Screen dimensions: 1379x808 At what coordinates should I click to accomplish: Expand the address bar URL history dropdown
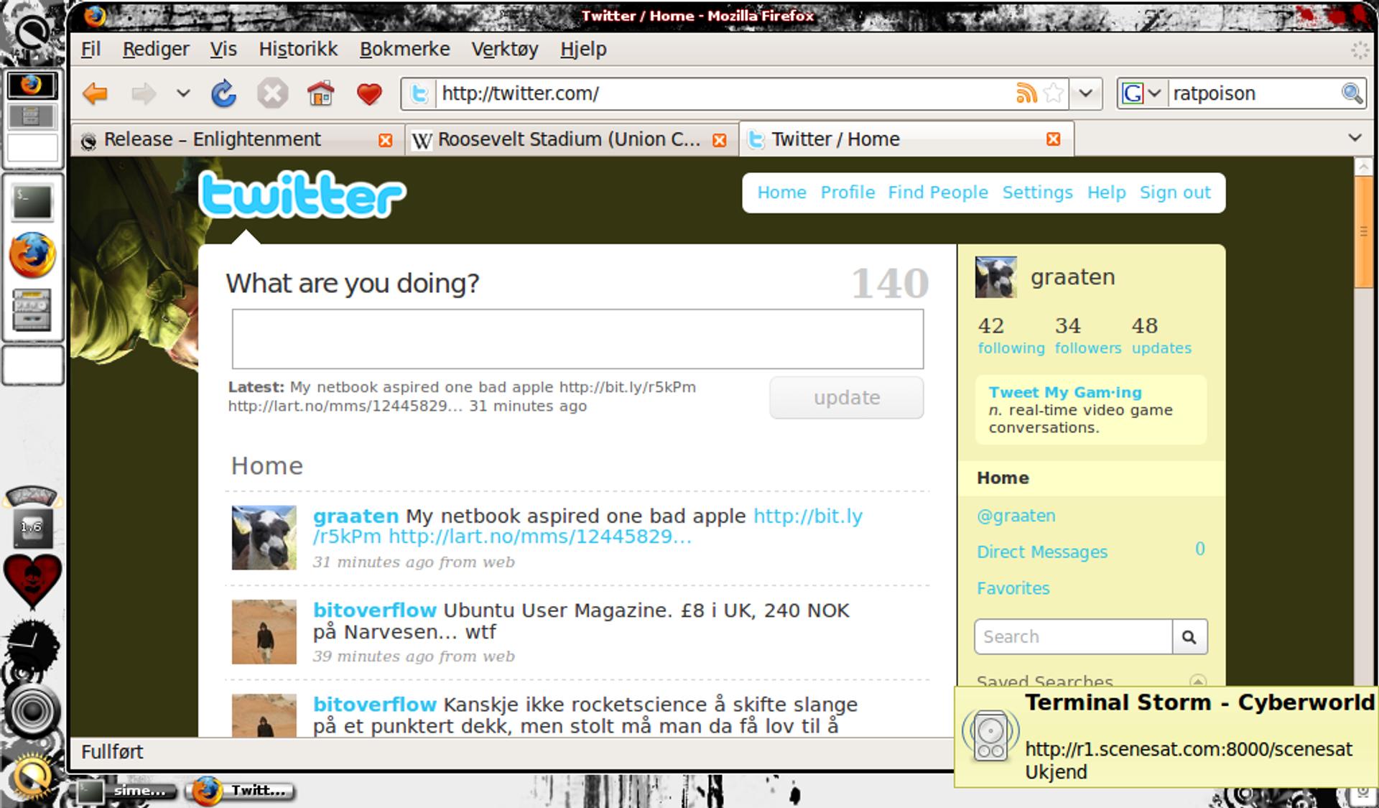pyautogui.click(x=1086, y=93)
